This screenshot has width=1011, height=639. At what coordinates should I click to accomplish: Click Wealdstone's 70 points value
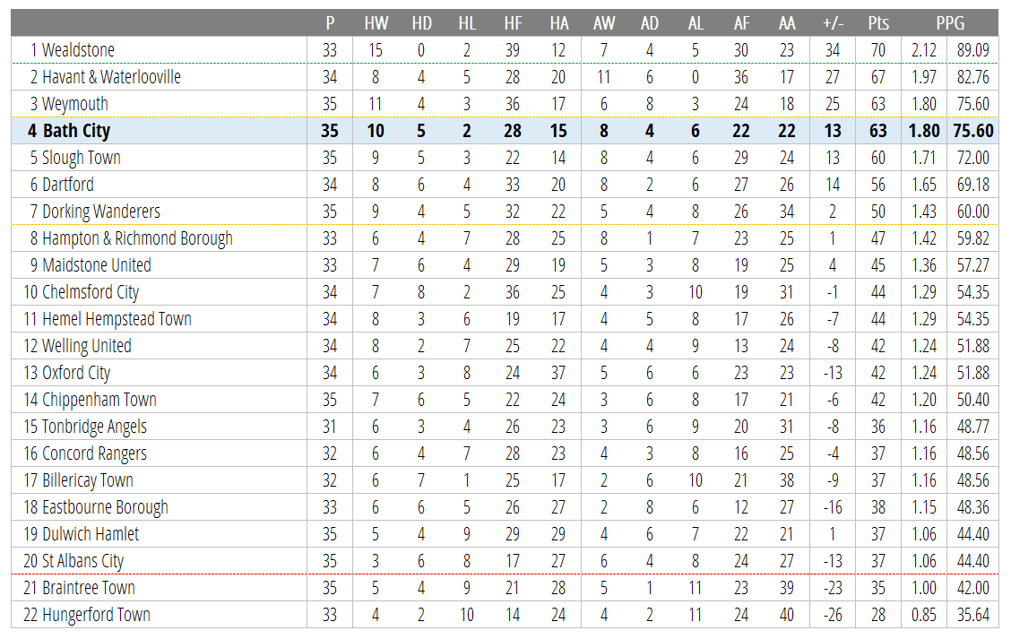878,50
